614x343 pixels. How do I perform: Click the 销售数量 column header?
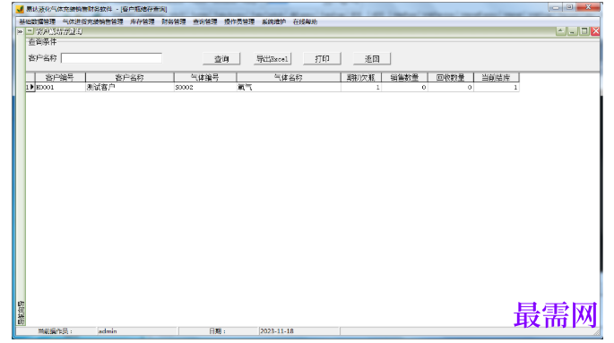(x=404, y=77)
